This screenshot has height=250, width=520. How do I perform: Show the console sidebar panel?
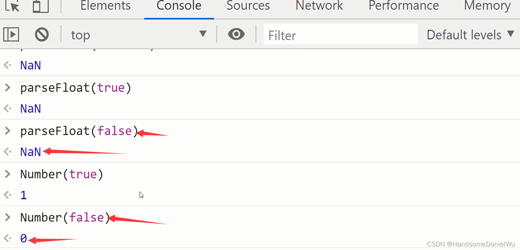coord(11,34)
